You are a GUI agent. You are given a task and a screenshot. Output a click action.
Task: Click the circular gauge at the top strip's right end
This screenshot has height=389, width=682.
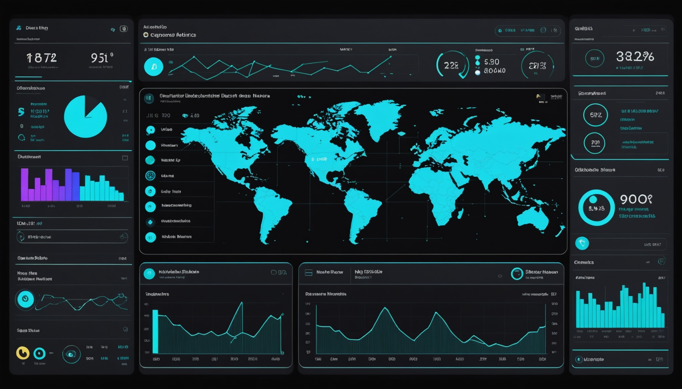point(537,66)
